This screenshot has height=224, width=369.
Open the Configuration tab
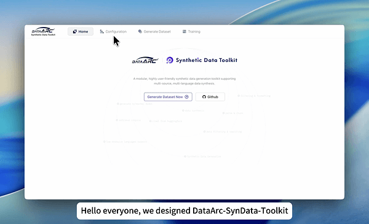(x=113, y=31)
